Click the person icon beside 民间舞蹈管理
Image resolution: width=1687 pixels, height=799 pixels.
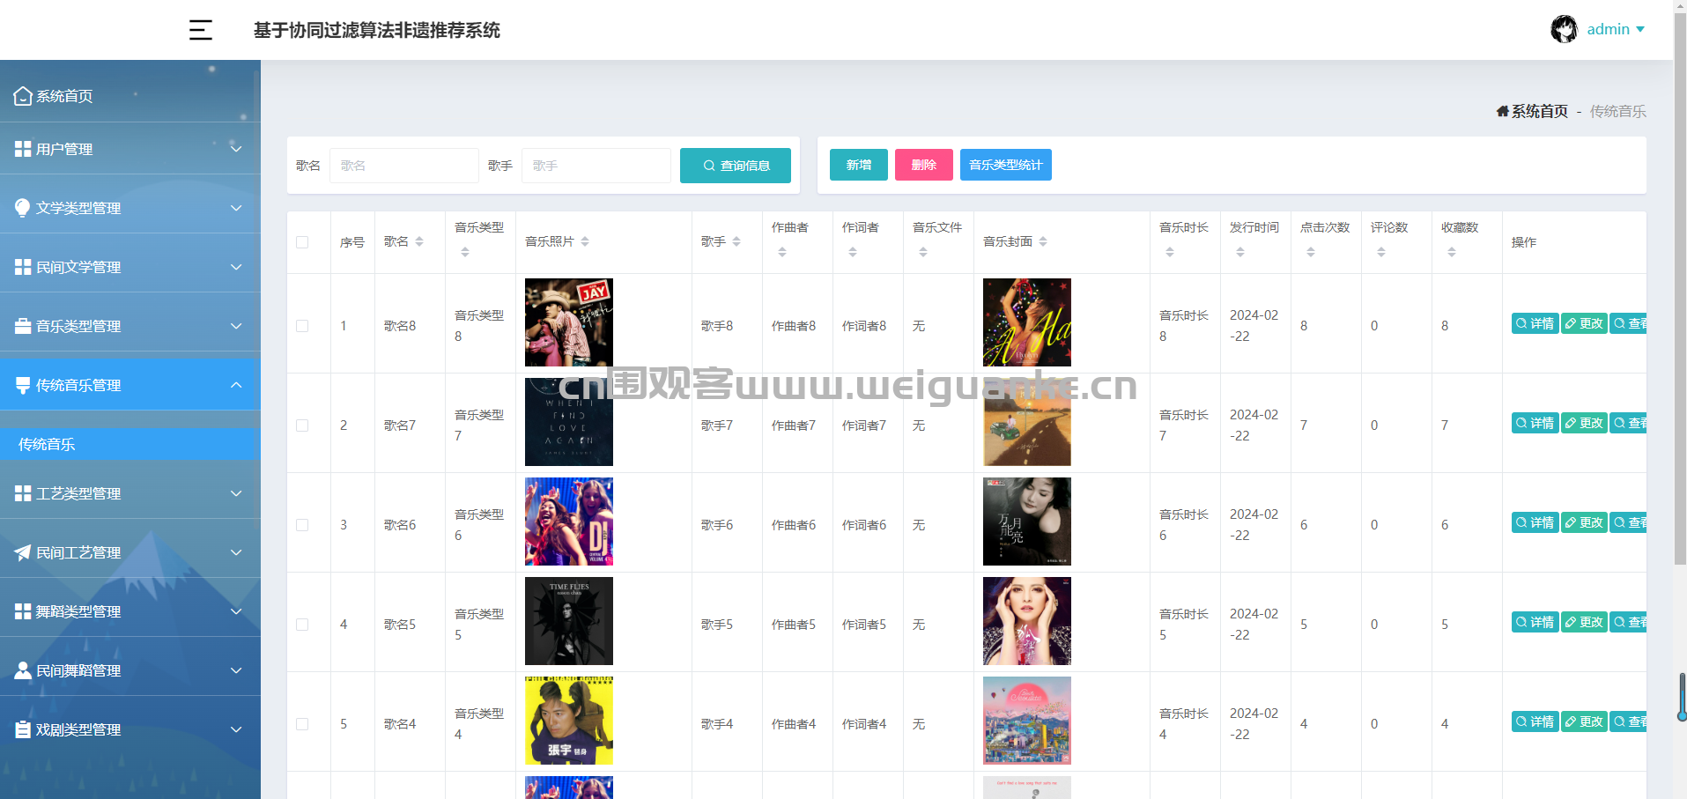tap(23, 670)
